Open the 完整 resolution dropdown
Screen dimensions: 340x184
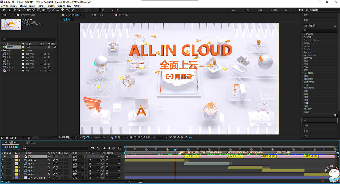[122, 137]
